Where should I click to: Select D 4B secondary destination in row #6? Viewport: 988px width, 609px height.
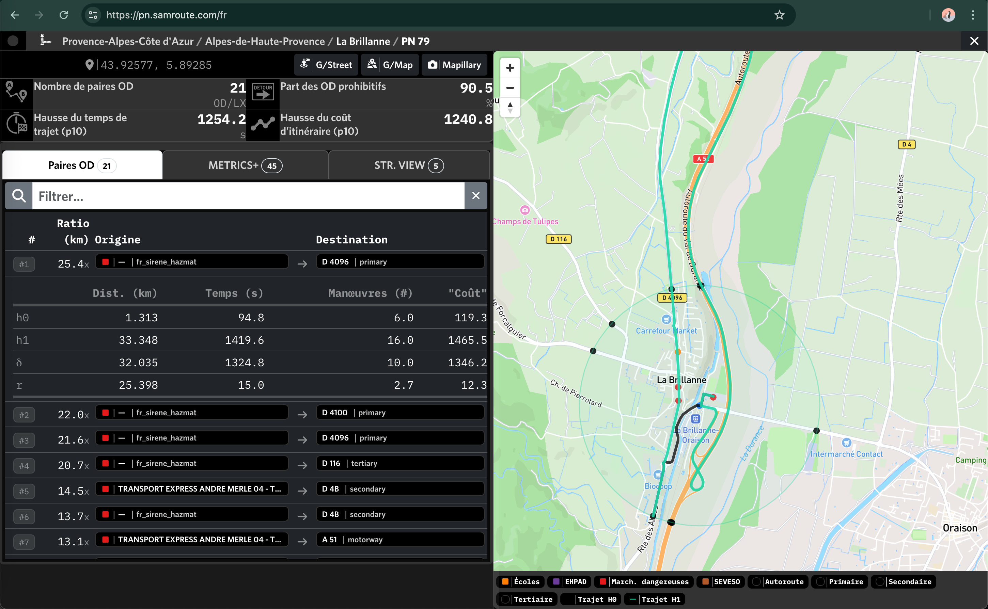[400, 514]
